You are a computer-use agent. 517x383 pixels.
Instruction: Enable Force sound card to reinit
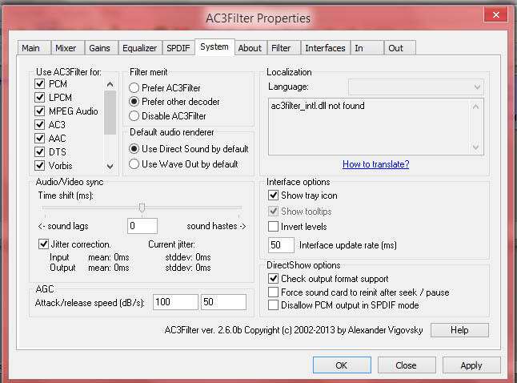point(273,292)
